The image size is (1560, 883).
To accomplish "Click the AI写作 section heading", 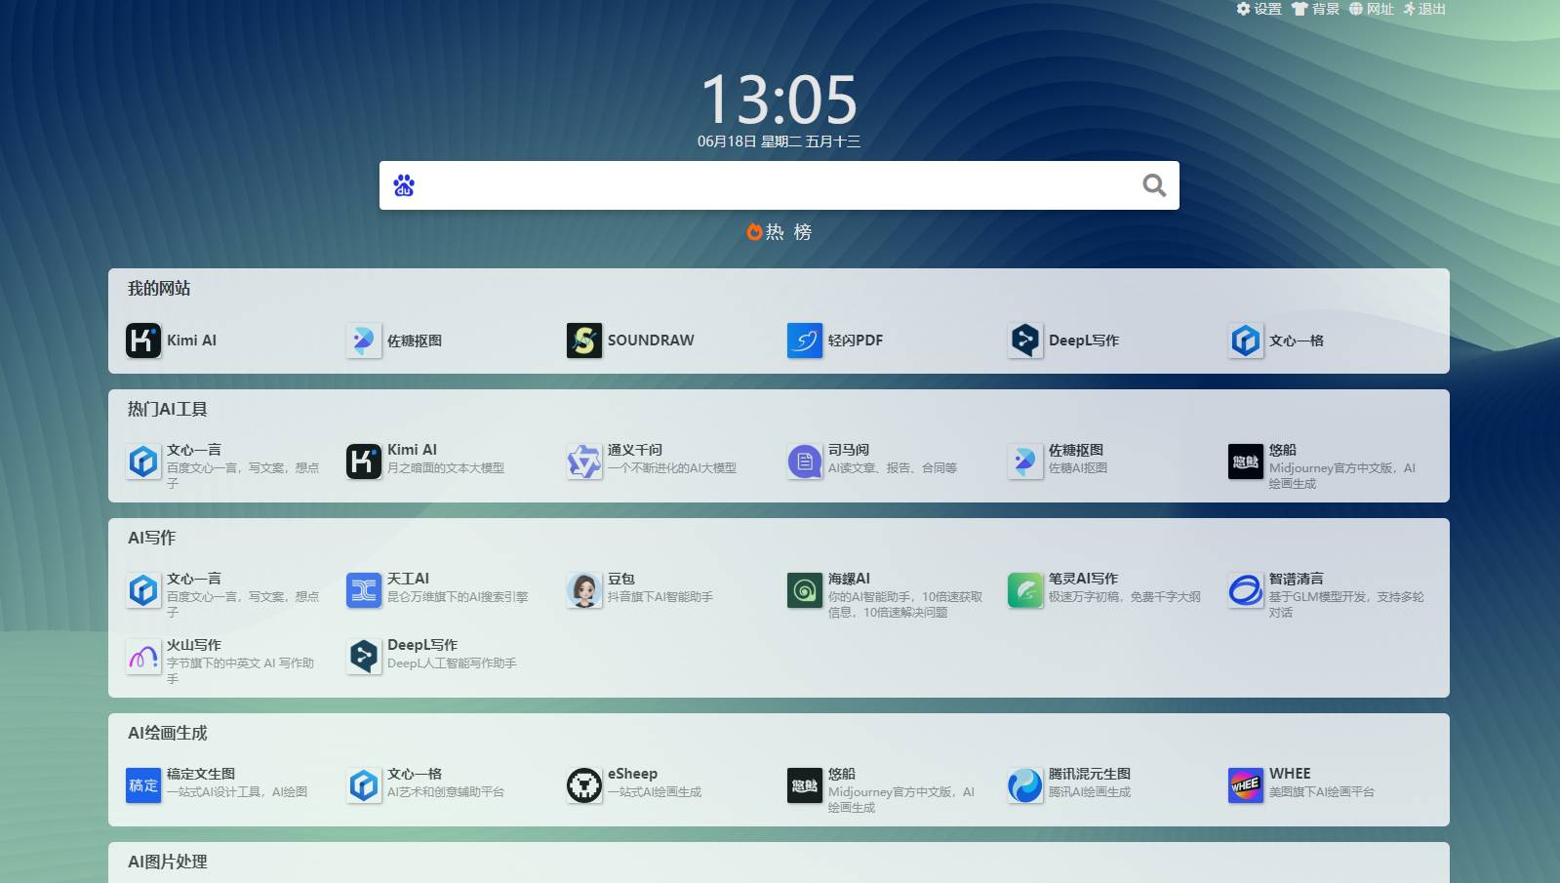I will (152, 539).
